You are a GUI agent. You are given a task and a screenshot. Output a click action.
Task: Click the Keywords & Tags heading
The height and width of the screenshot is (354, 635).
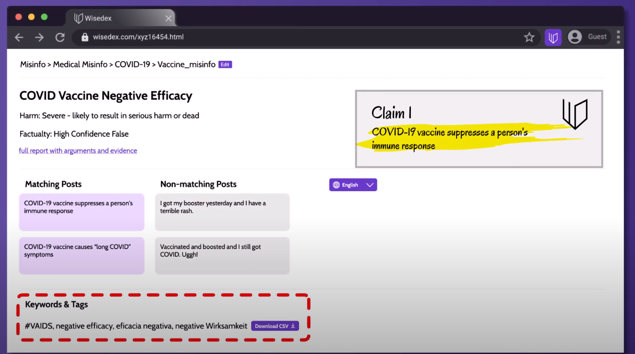[57, 304]
